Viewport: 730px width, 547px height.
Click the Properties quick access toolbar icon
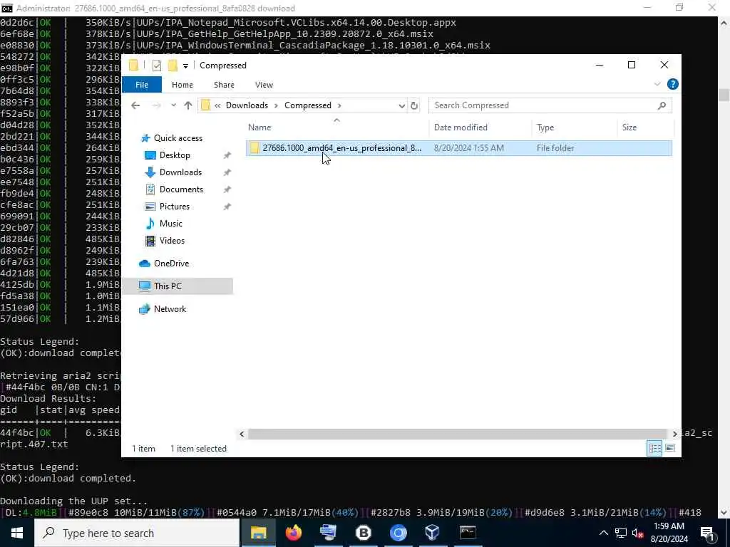pyautogui.click(x=156, y=66)
